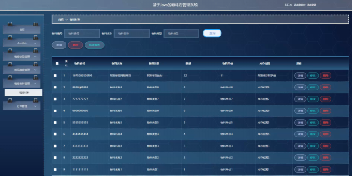This screenshot has width=352, height=176.
Task: Click the 员工 22 user label
Action: pos(288,5)
